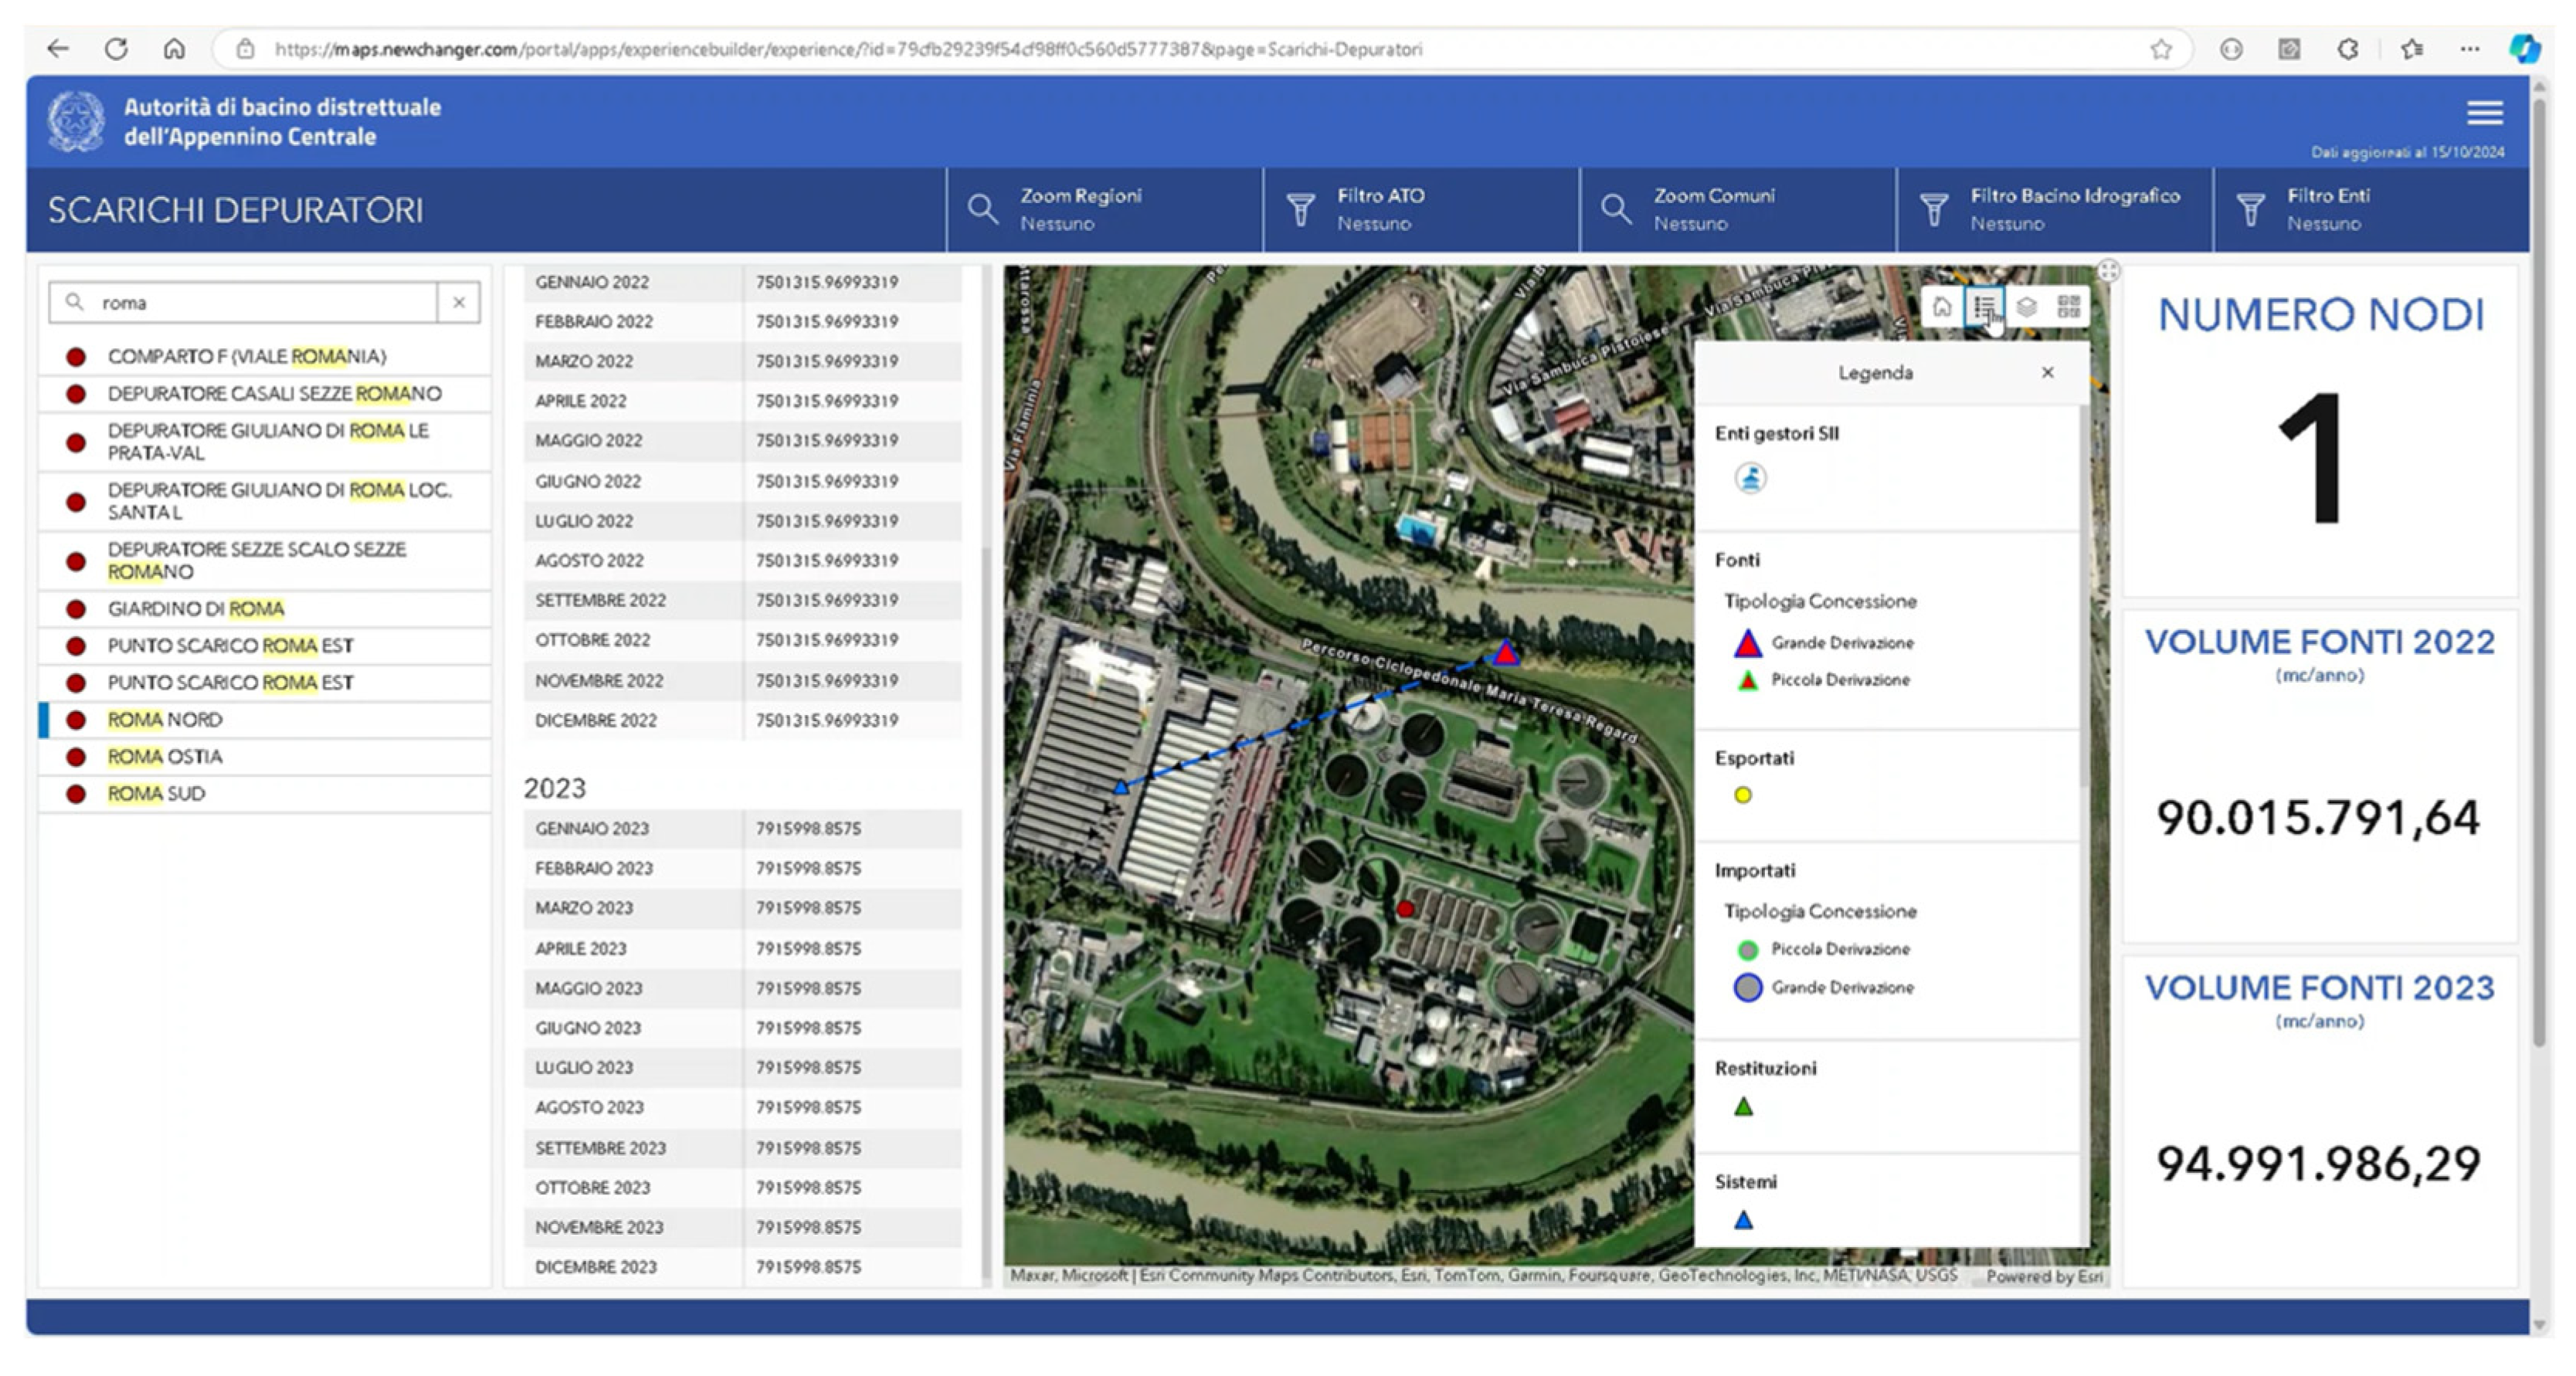Close the Legenda panel
This screenshot has width=2576, height=1376.
[x=2047, y=372]
